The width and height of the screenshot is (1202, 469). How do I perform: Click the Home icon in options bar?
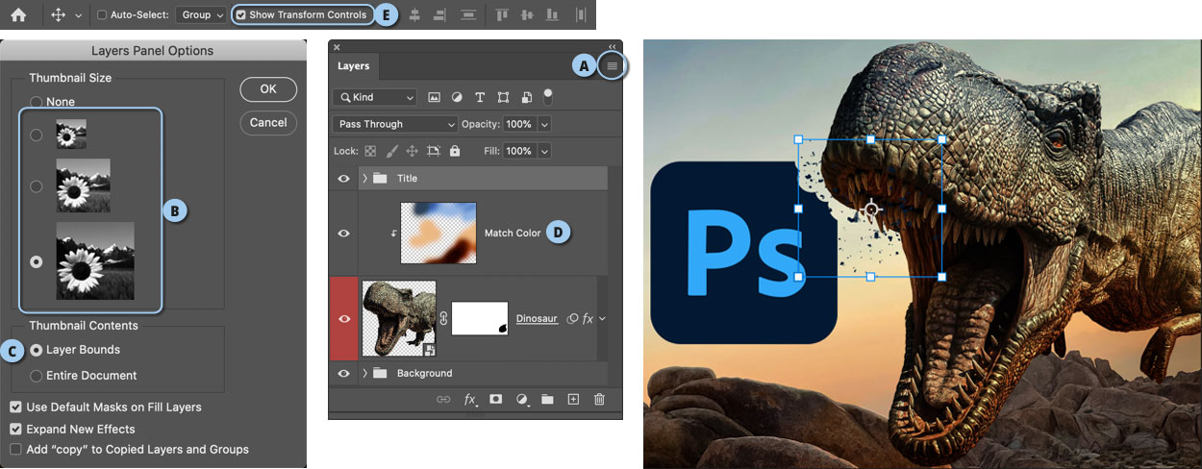pyautogui.click(x=18, y=14)
